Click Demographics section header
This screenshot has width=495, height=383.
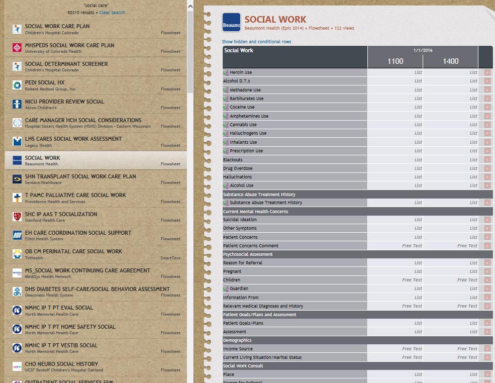pos(357,340)
